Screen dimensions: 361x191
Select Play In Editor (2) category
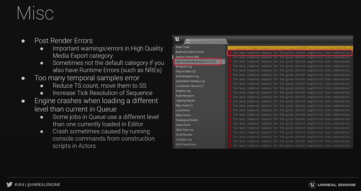coord(185,71)
